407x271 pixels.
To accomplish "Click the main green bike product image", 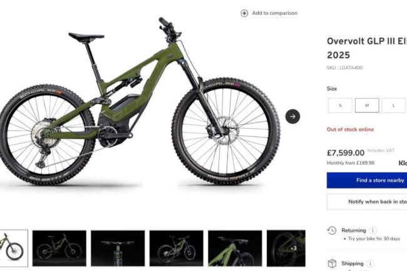I will tap(140, 101).
